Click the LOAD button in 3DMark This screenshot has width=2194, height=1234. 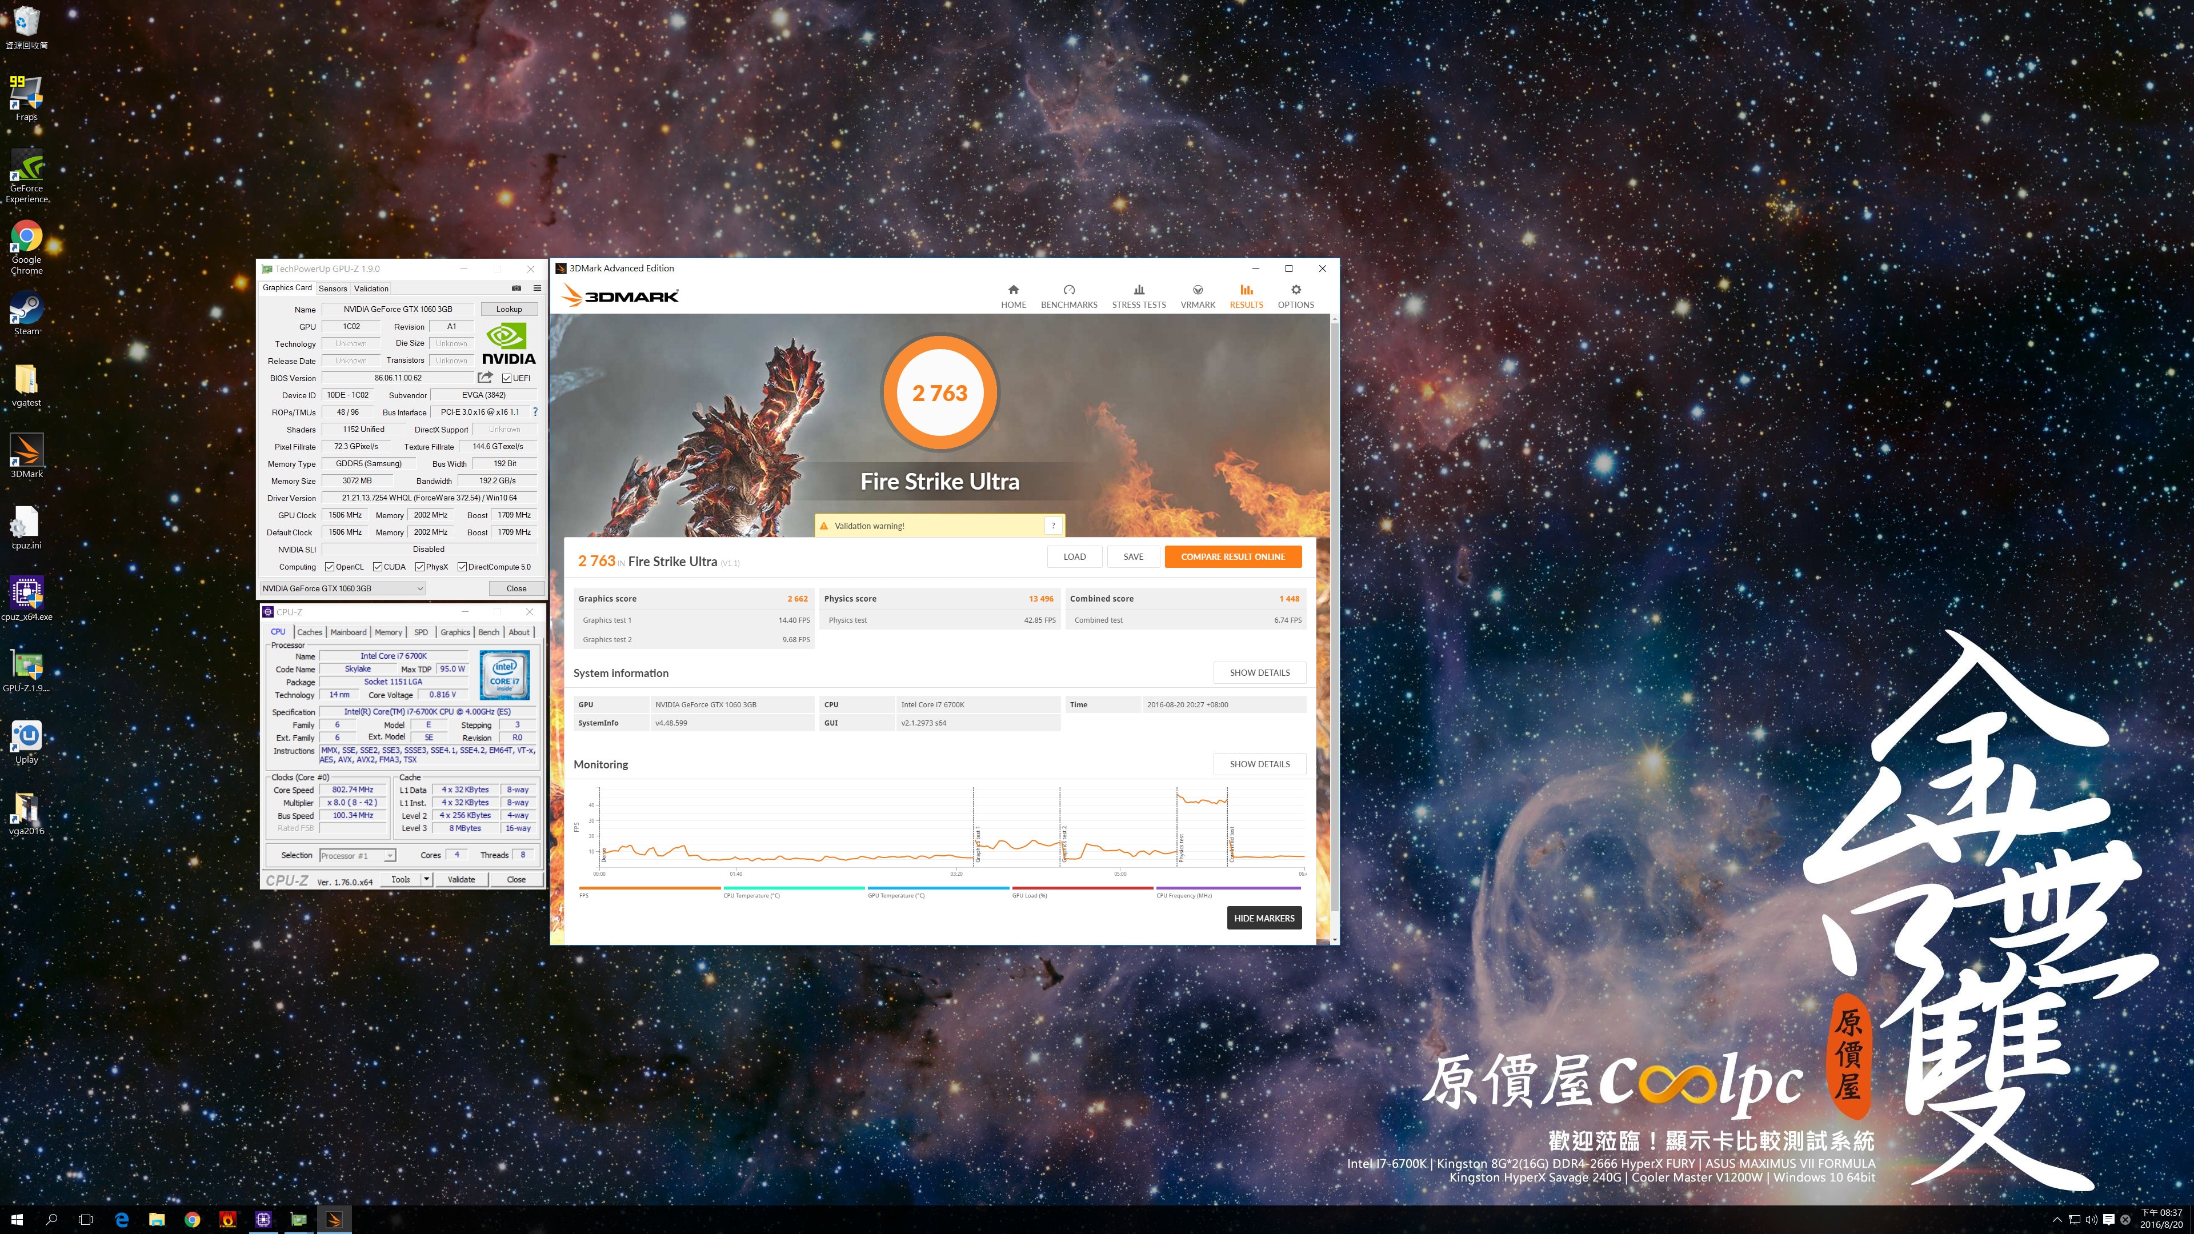pyautogui.click(x=1075, y=557)
